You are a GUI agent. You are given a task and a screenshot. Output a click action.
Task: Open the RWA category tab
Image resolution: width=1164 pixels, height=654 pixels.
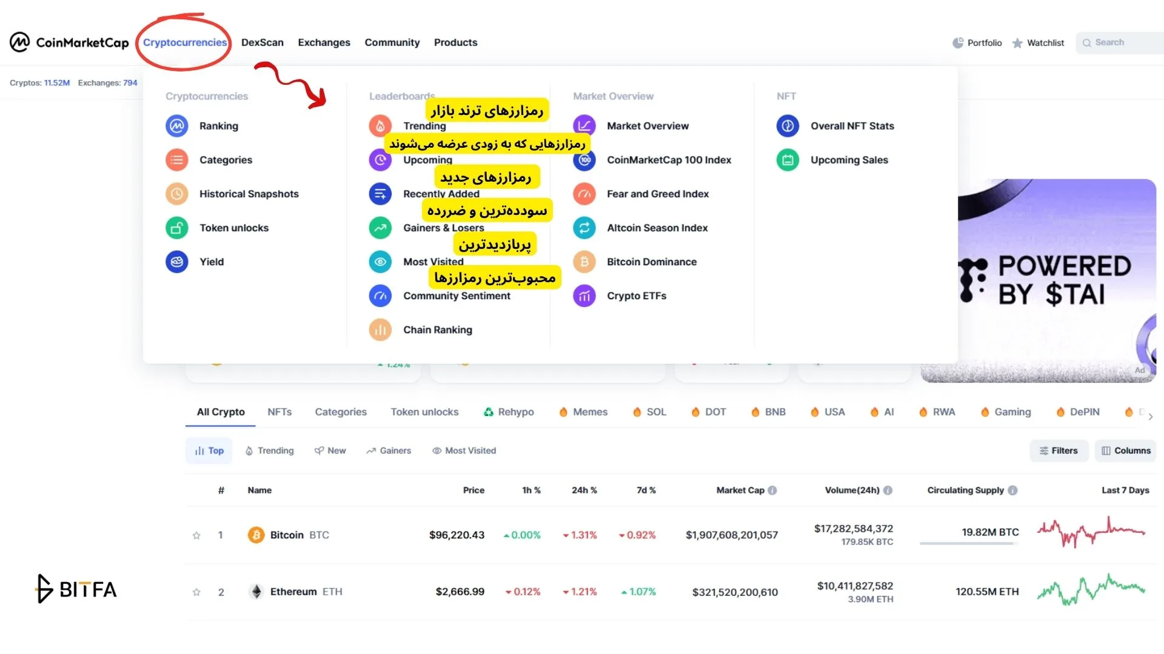point(937,412)
